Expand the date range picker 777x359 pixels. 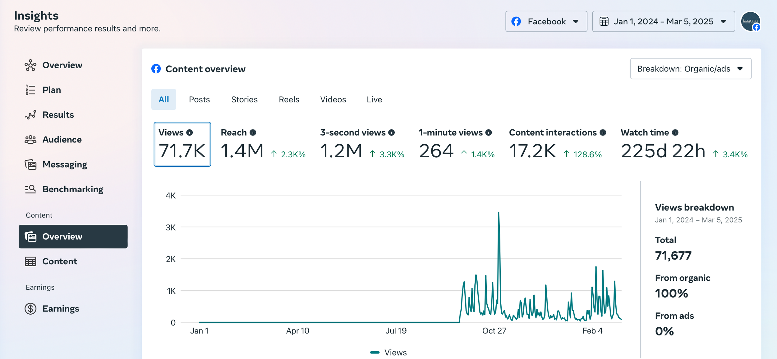tap(663, 21)
